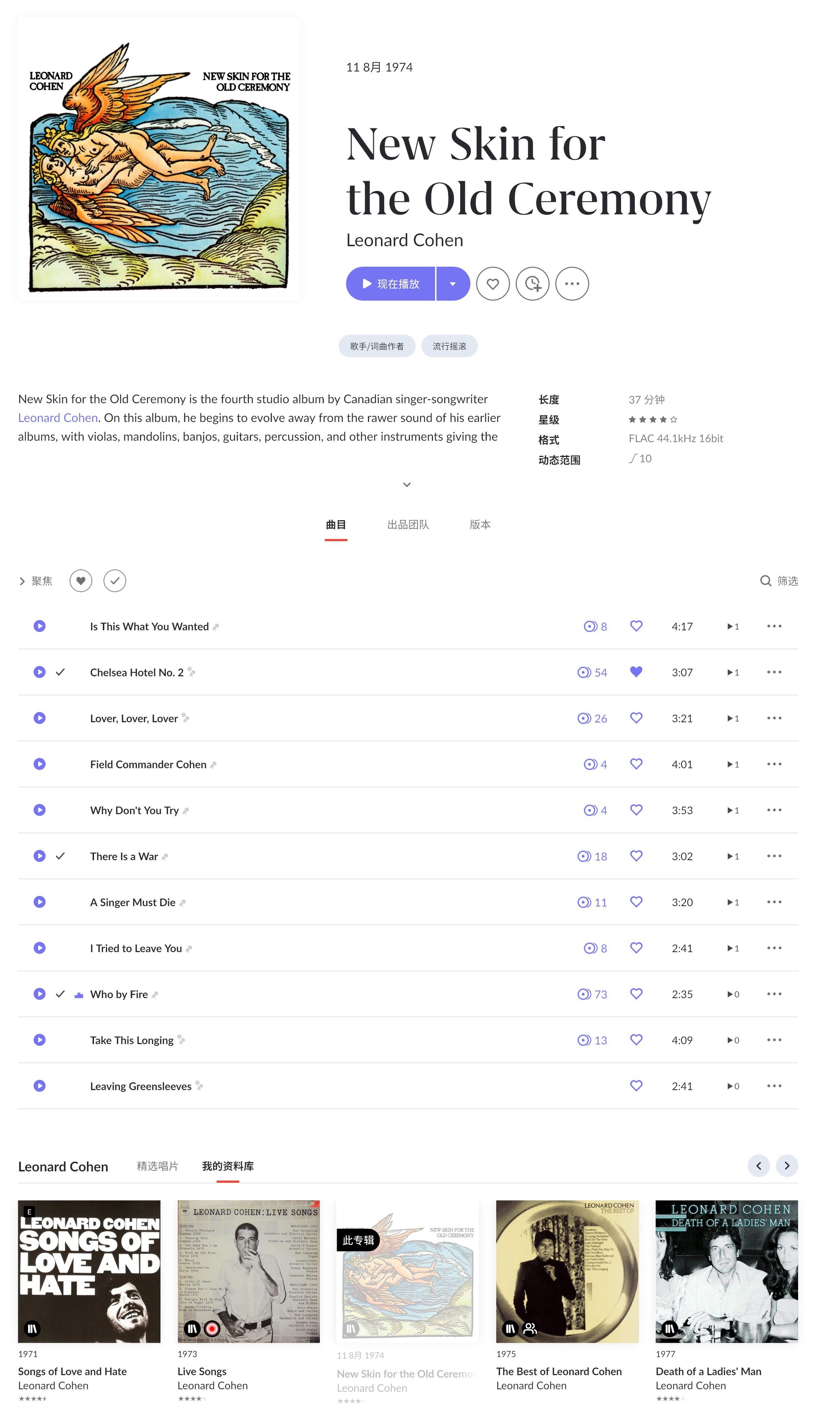Expand the full album description
Screen dimensions: 814x1425
[407, 484]
